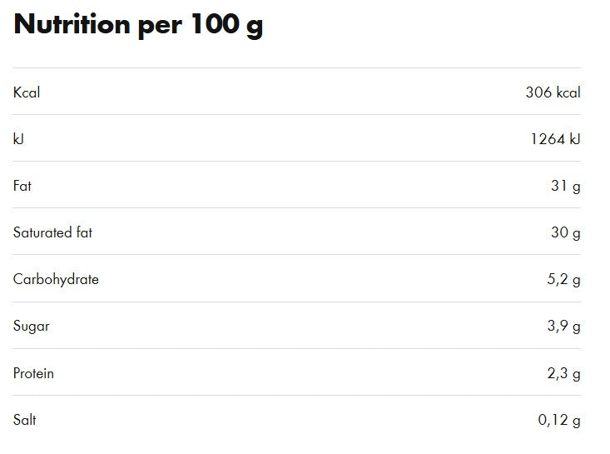Click the Saturated fat label
610x454 pixels.
click(x=52, y=232)
